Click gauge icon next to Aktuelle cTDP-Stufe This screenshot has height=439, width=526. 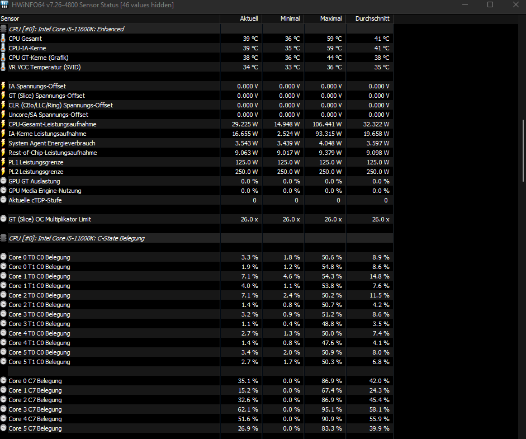point(3,199)
